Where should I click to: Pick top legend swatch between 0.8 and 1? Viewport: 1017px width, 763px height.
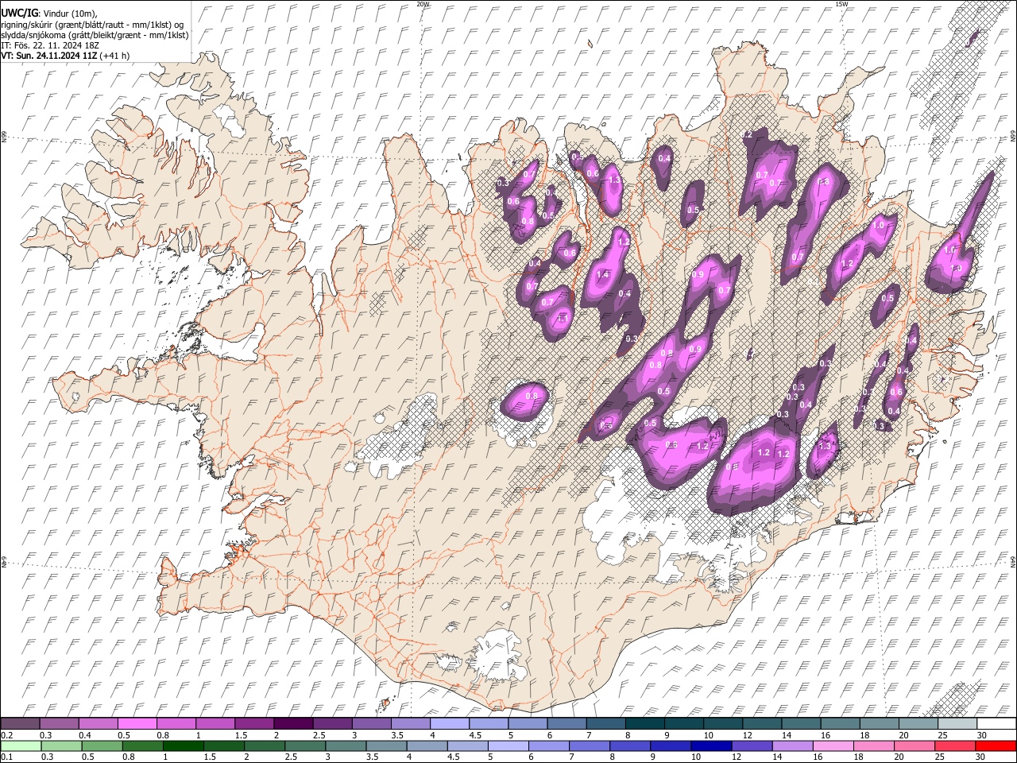click(176, 724)
